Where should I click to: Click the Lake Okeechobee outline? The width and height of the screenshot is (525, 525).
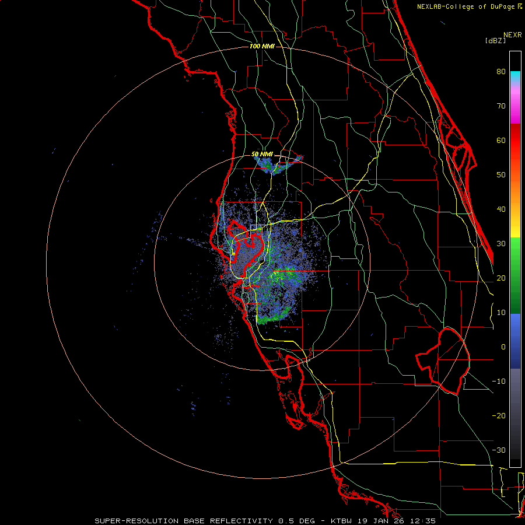[x=443, y=361]
